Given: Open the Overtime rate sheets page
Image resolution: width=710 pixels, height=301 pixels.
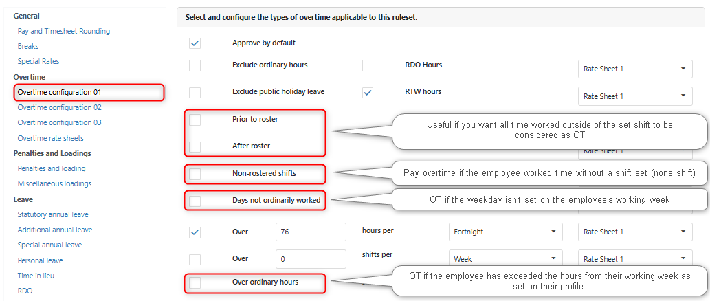Looking at the screenshot, I should (x=51, y=138).
